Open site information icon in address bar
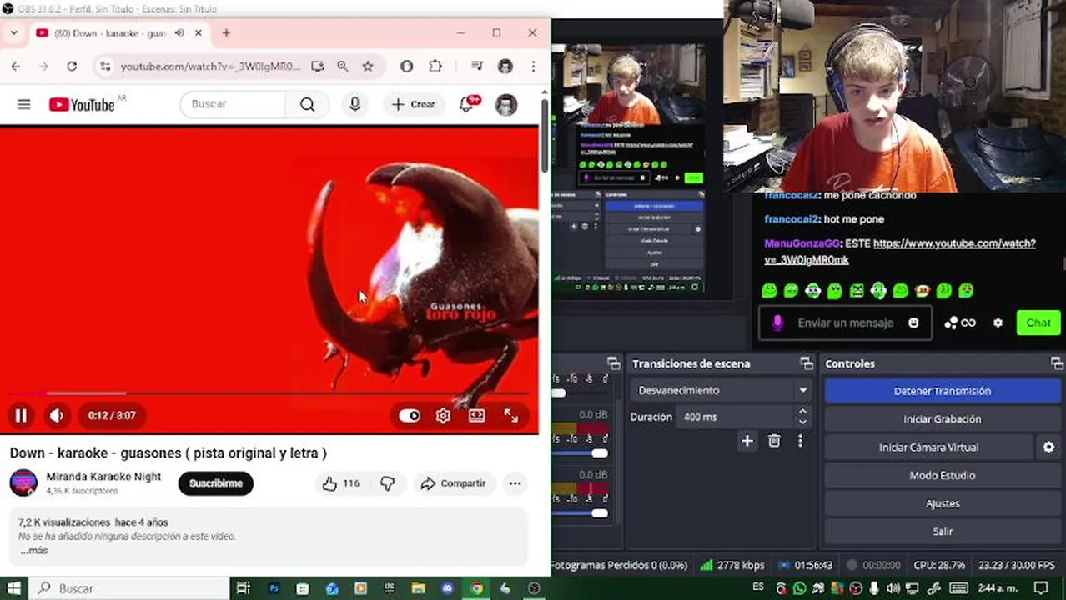 (103, 66)
